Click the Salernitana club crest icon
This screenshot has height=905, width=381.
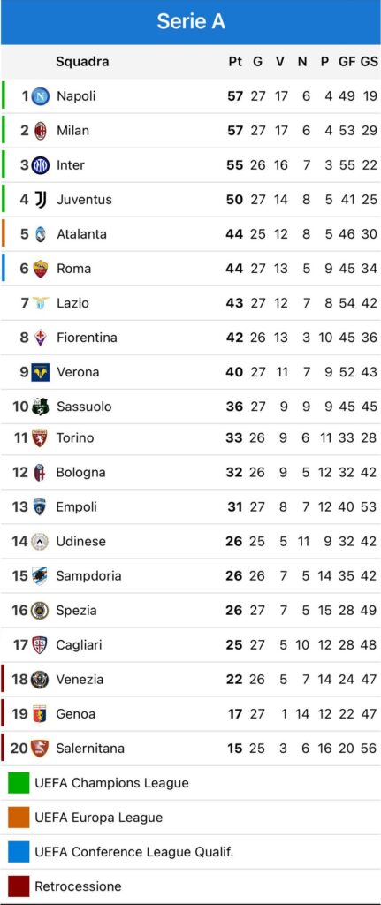40,749
